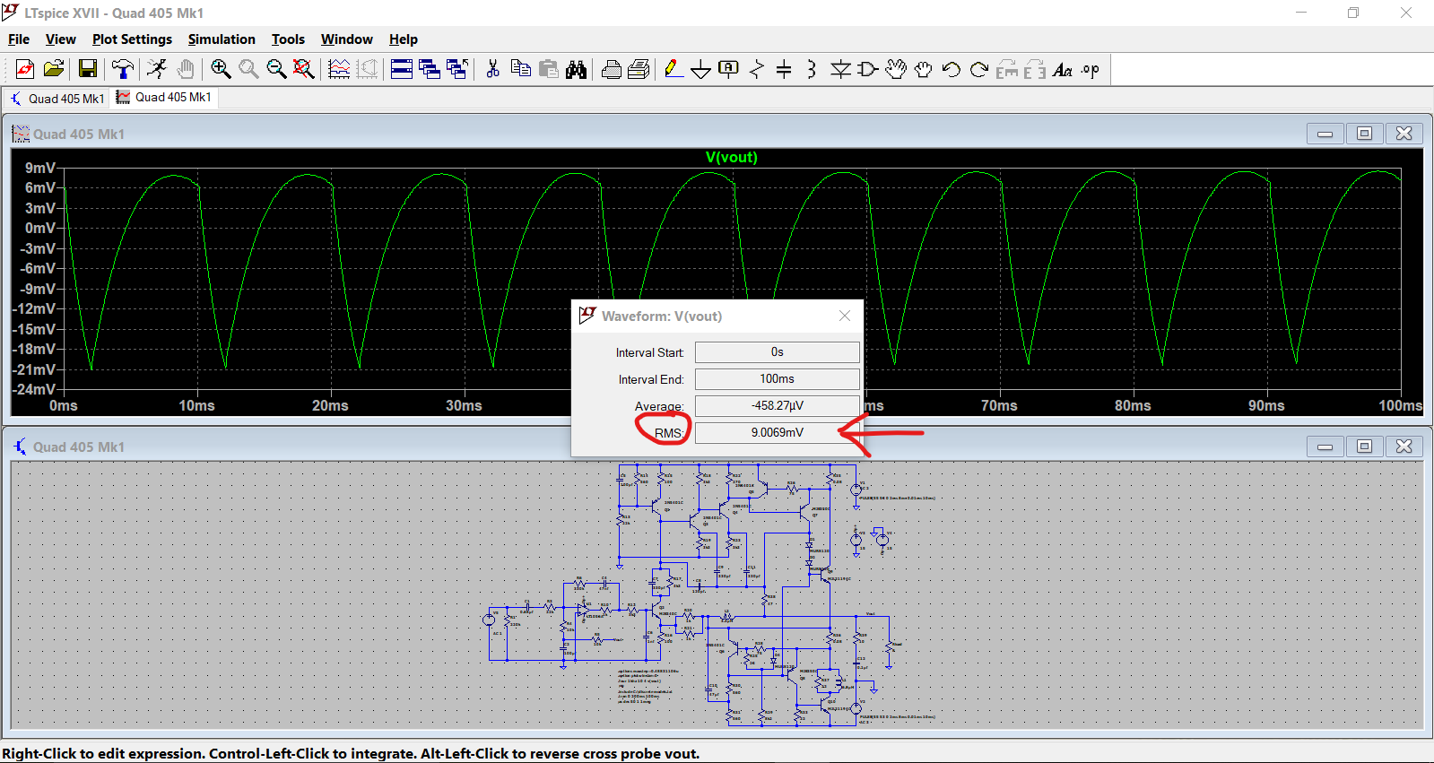
Task: Tile the windows horizontally
Action: click(x=402, y=69)
